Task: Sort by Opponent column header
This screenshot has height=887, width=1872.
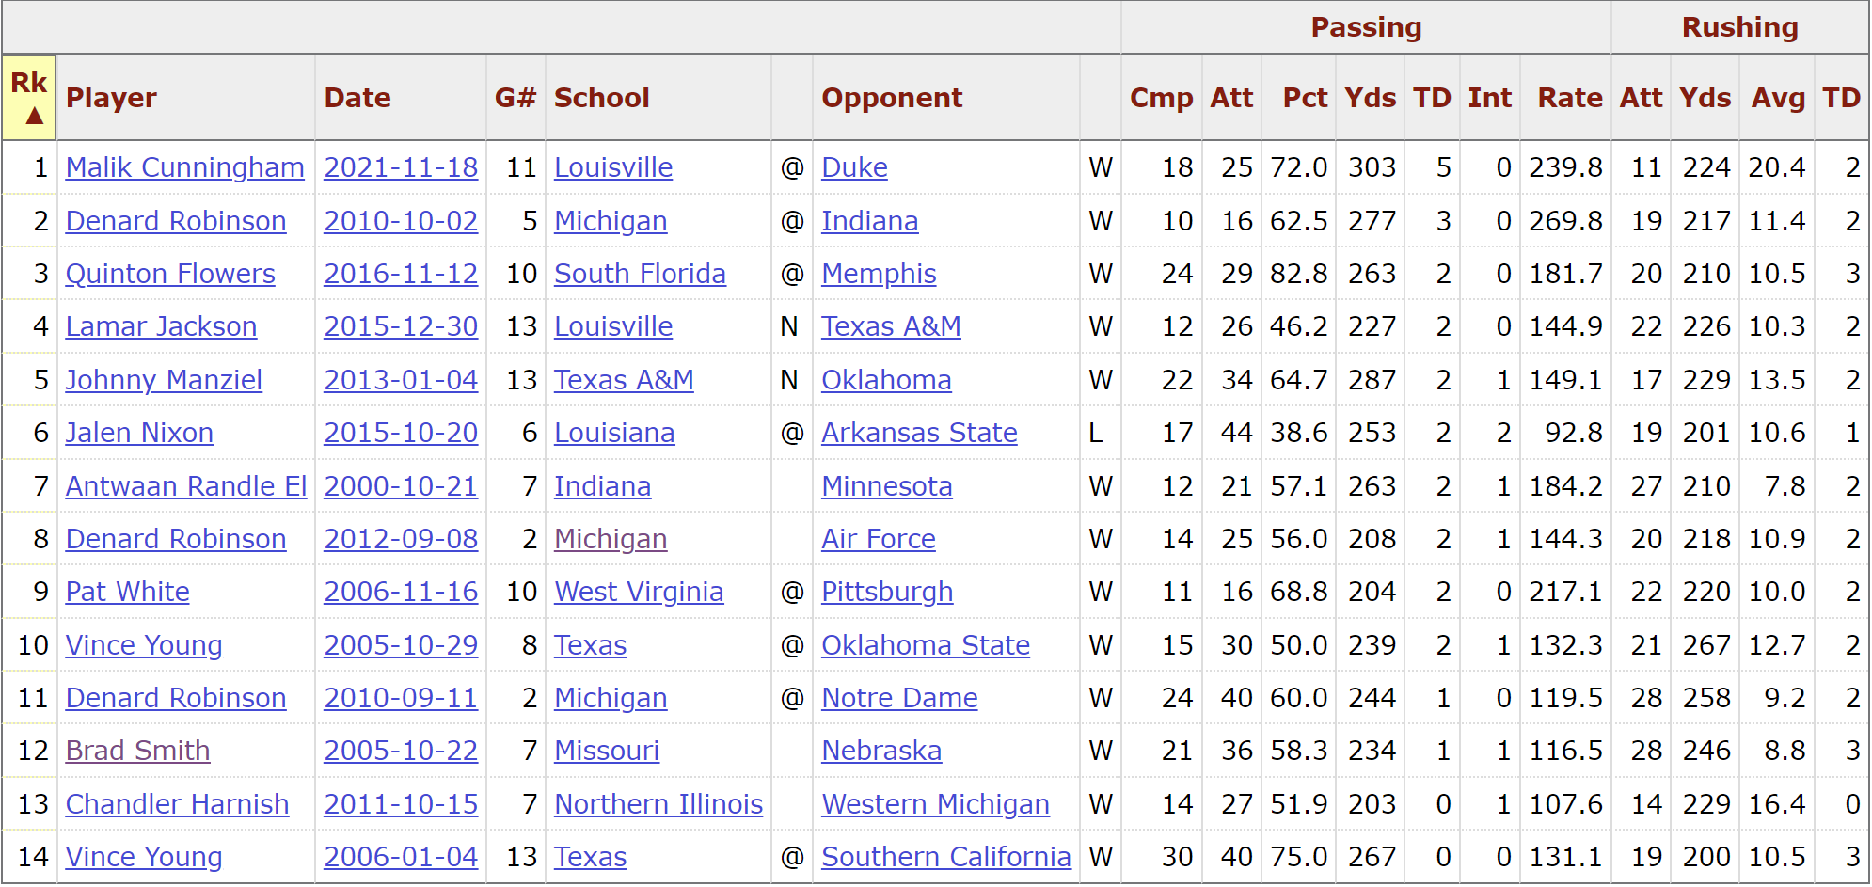Action: (x=892, y=98)
